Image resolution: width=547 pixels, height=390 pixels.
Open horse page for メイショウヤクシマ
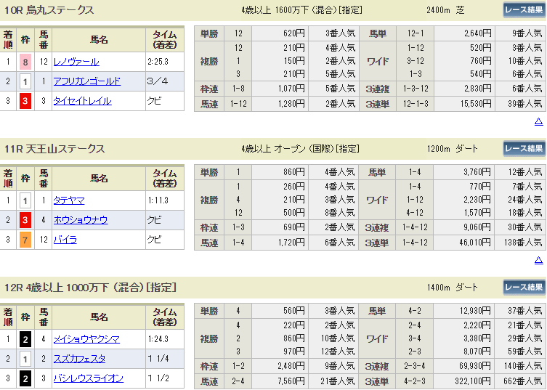(86, 339)
